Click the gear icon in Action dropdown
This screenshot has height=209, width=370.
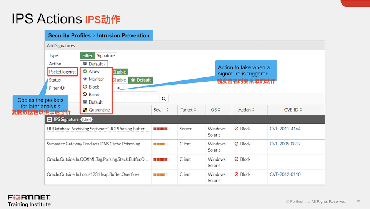pyautogui.click(x=85, y=64)
